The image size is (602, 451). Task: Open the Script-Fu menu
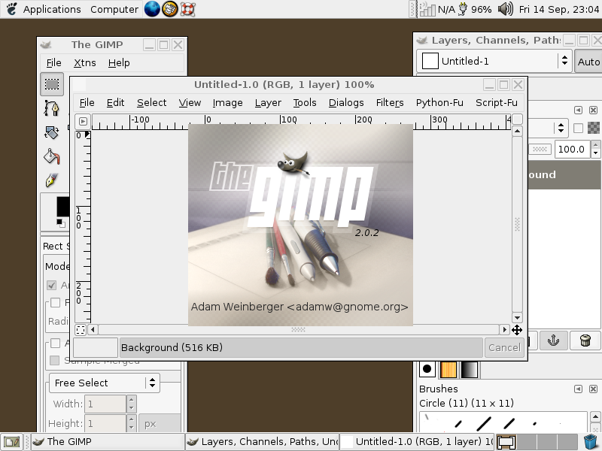pyautogui.click(x=497, y=102)
